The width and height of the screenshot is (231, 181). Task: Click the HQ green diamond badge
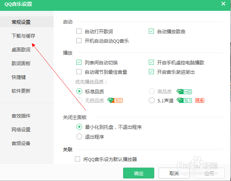point(184,92)
